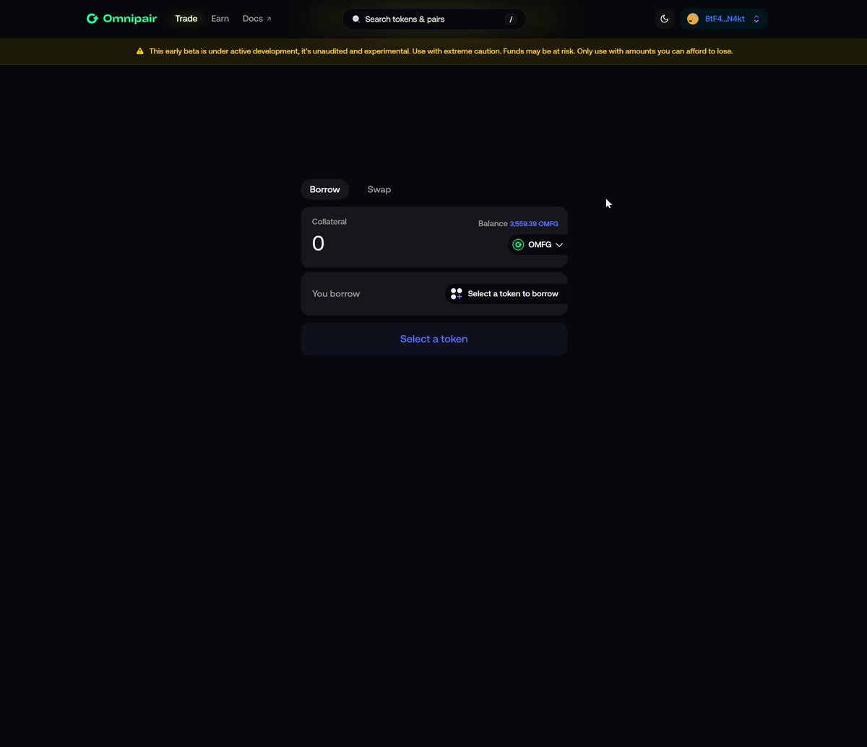Click the yellow warning triangle icon
The width and height of the screenshot is (867, 747).
click(x=140, y=51)
